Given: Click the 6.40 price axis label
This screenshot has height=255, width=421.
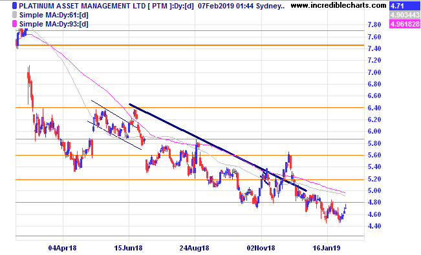Looking at the screenshot, I should coord(374,108).
